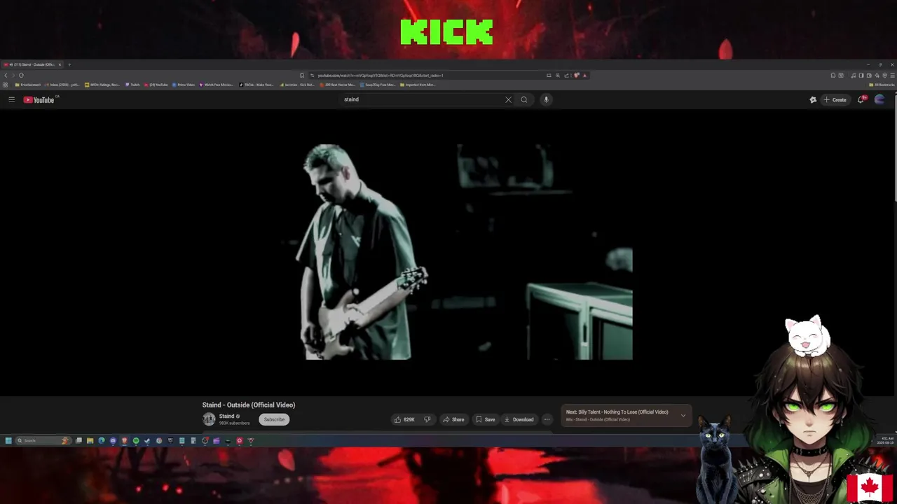Viewport: 897px width, 504px height.
Task: Open the (24) YouTube bookmark
Action: tap(156, 85)
